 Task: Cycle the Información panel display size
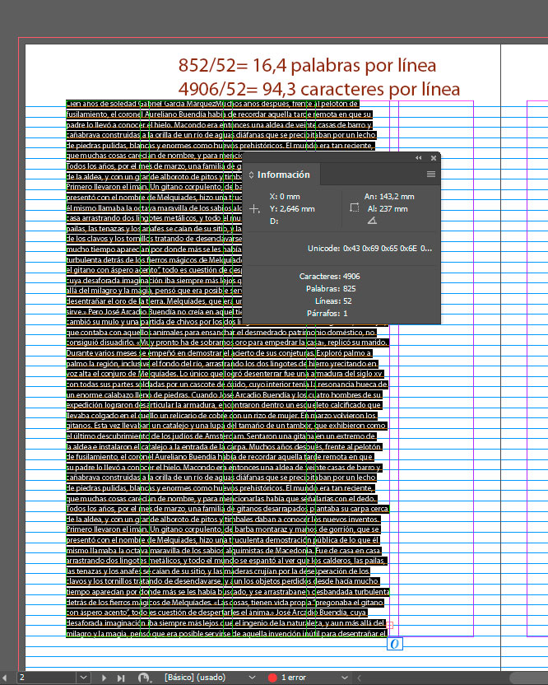251,175
